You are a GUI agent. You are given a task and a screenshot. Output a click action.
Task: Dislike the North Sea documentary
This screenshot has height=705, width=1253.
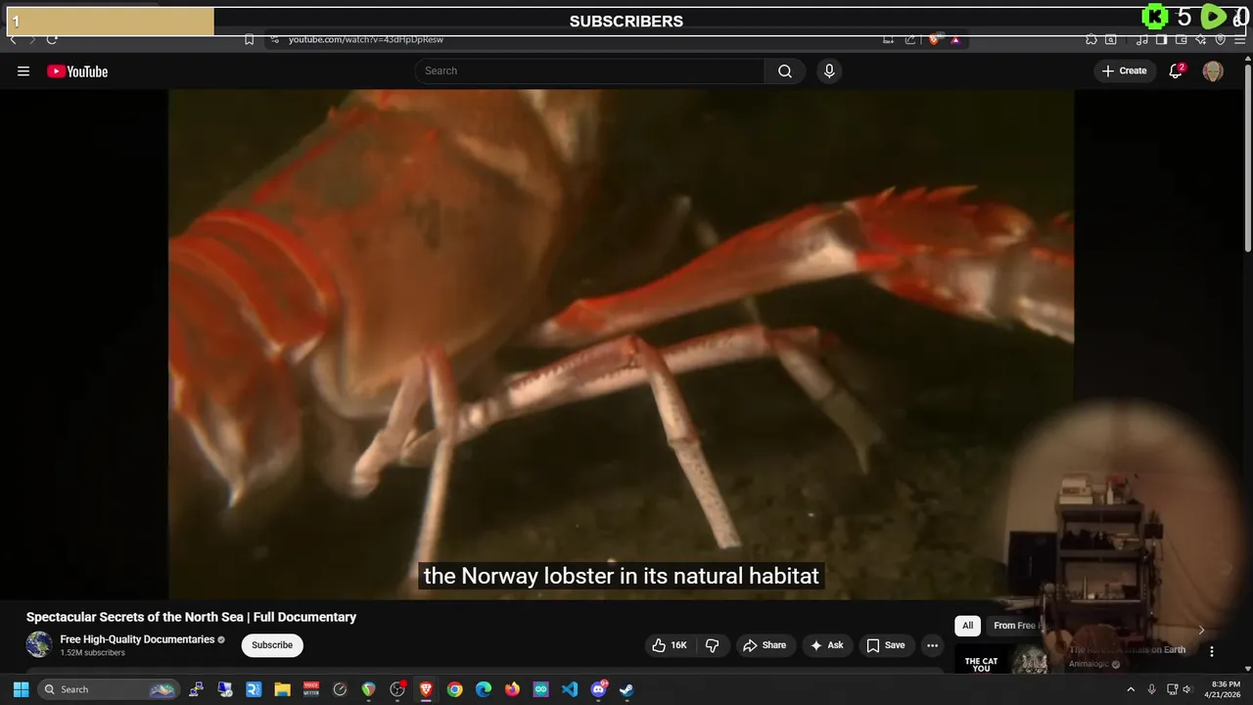pos(712,645)
